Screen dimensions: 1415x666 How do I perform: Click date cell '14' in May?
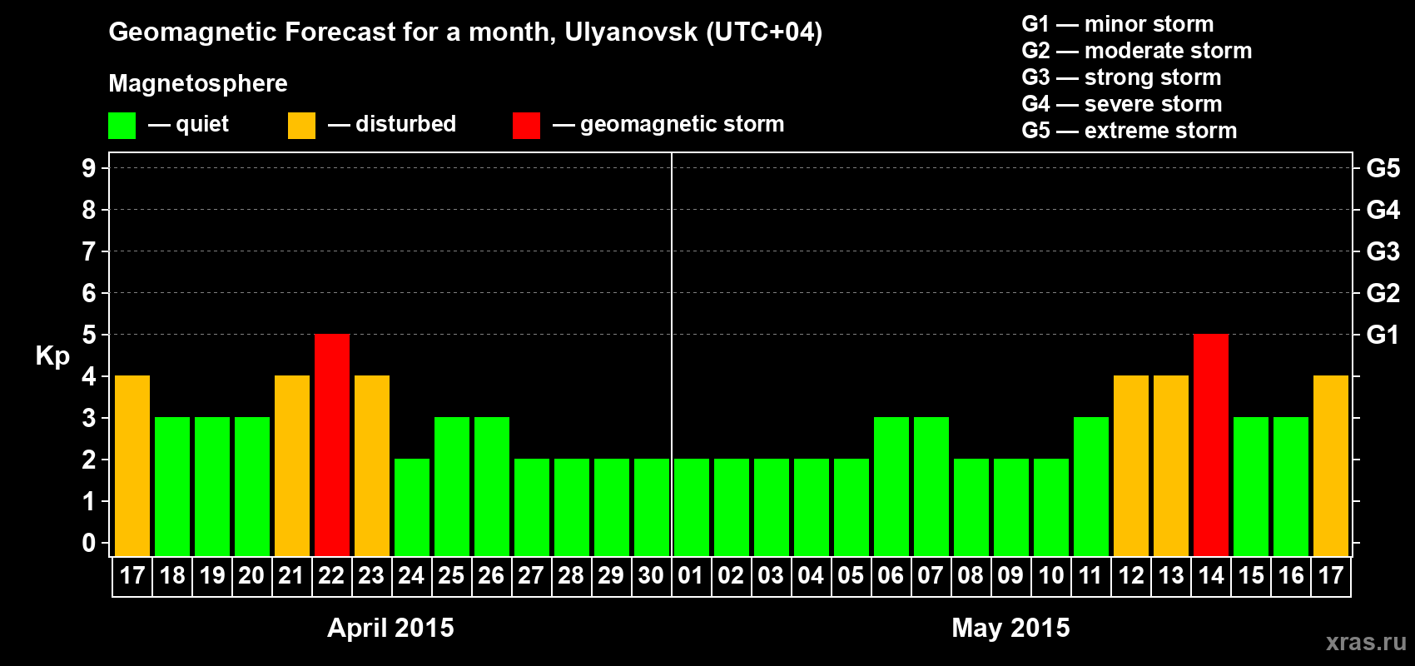(1211, 576)
